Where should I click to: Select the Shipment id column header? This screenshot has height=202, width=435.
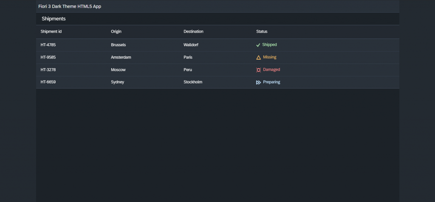[51, 31]
